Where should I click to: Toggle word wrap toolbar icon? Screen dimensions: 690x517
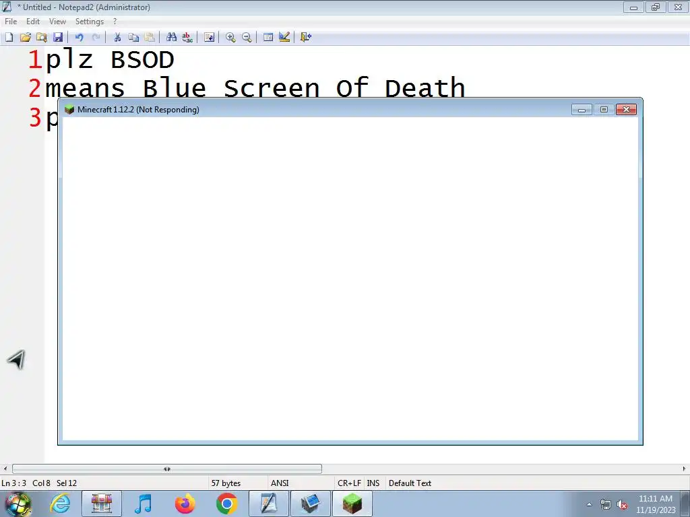[x=209, y=38]
